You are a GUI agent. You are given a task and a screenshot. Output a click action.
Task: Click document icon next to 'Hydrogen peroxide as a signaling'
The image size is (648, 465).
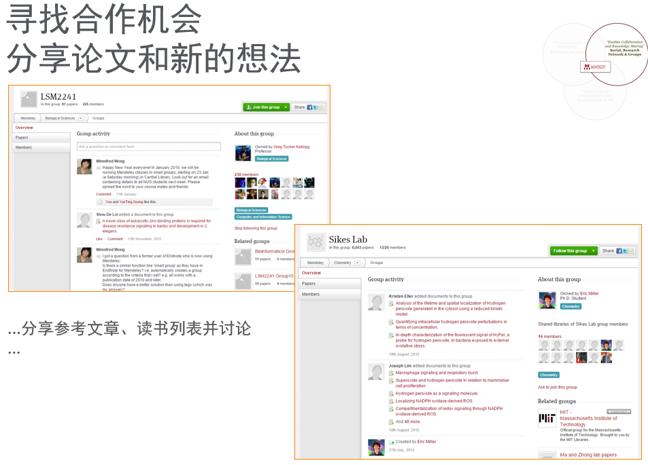pos(391,394)
